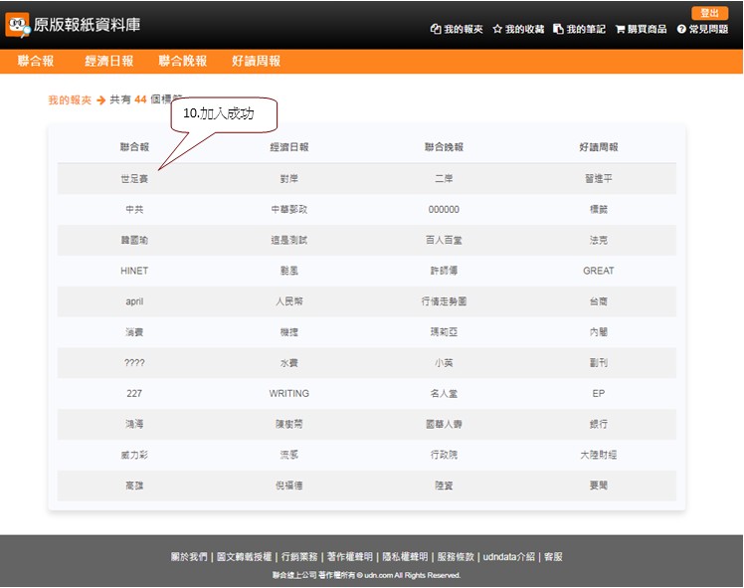The image size is (744, 588).
Task: Click the 聯合報 column header in table
Action: point(134,147)
